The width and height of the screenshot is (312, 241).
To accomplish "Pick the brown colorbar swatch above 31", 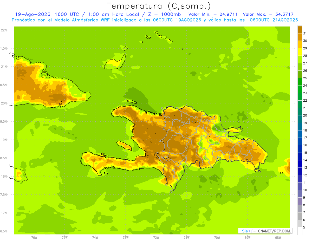I will 300,30.
